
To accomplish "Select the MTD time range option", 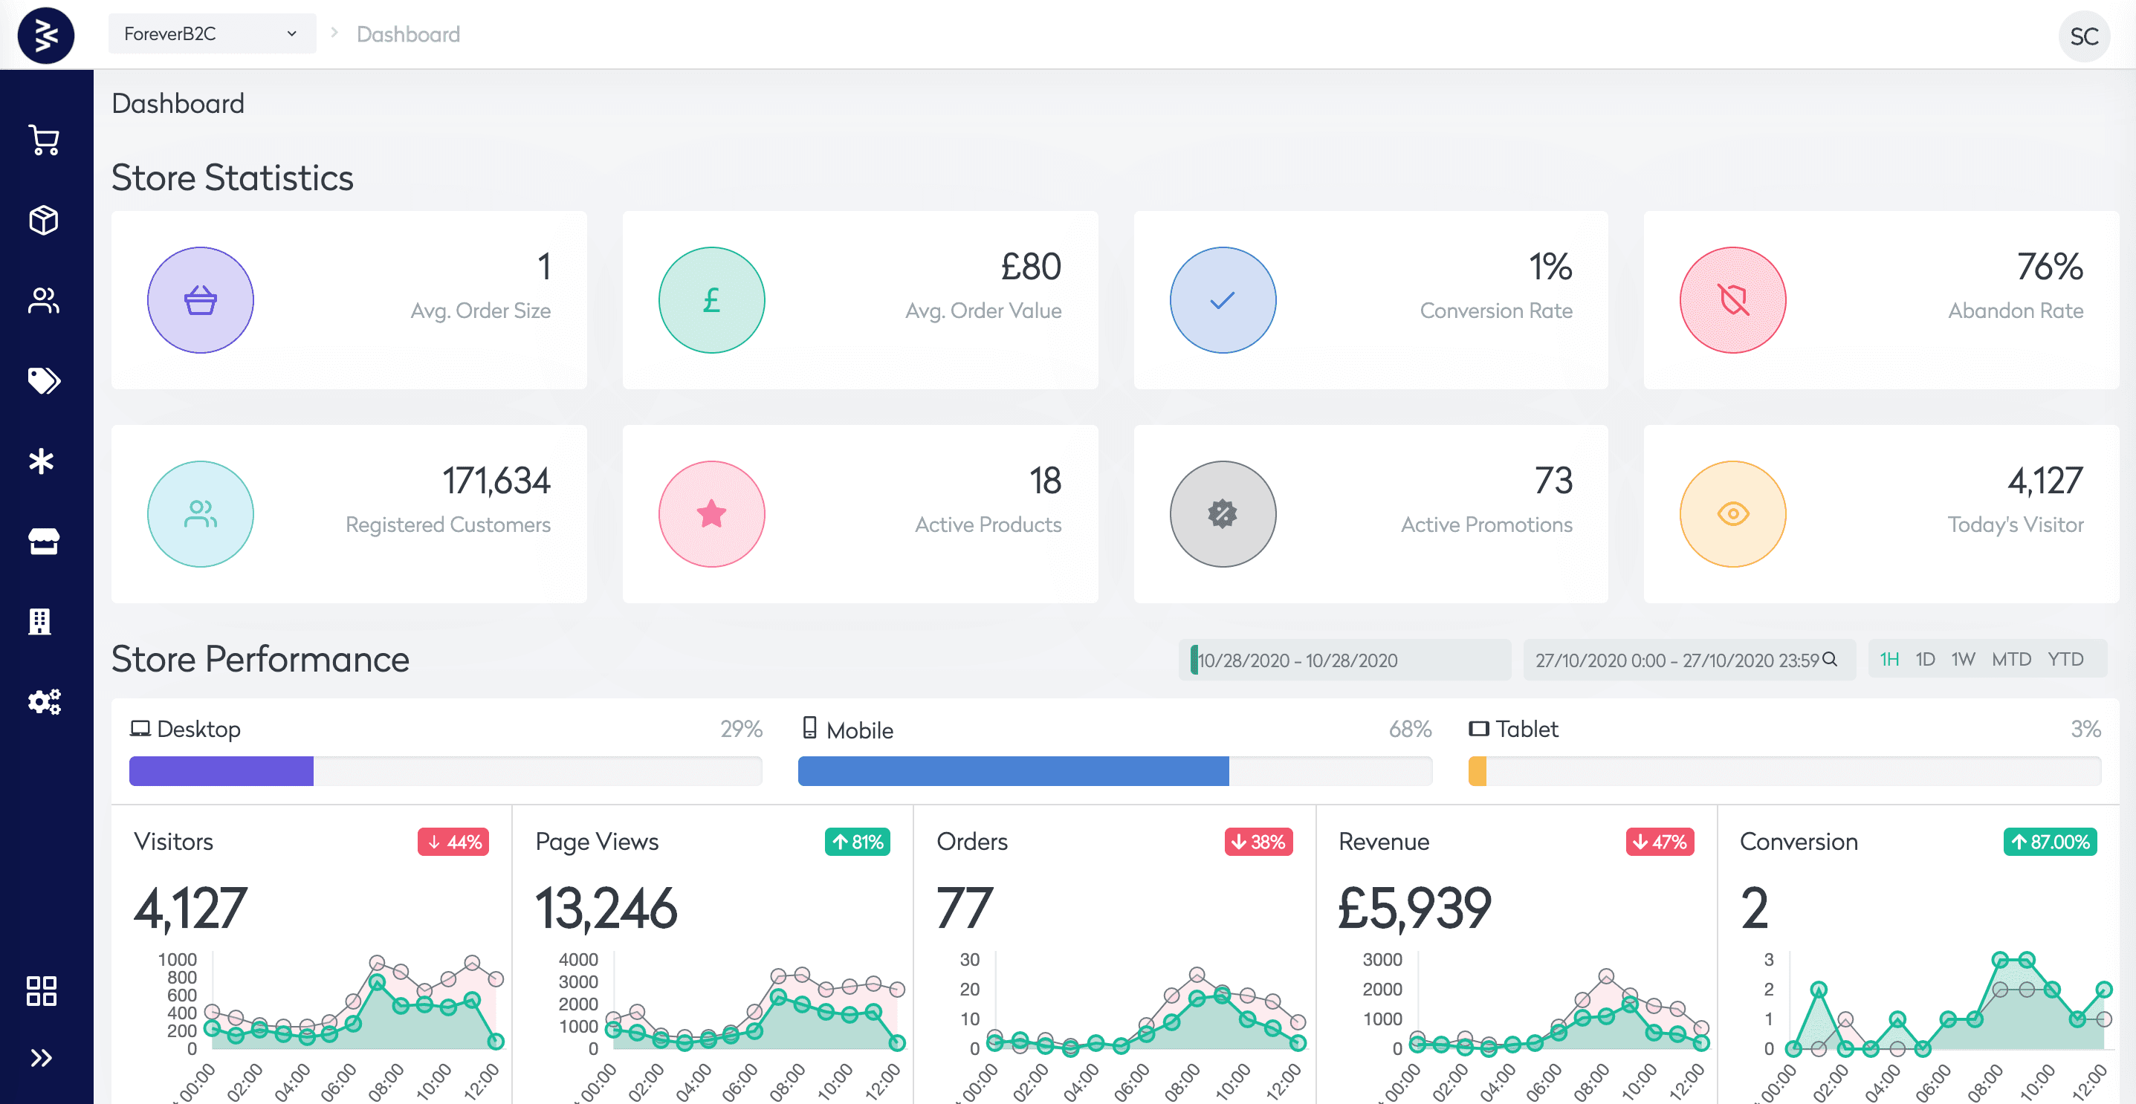I will [x=2011, y=659].
